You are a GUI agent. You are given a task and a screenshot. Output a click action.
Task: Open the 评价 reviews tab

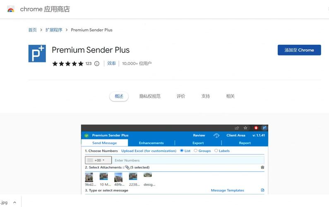(181, 96)
